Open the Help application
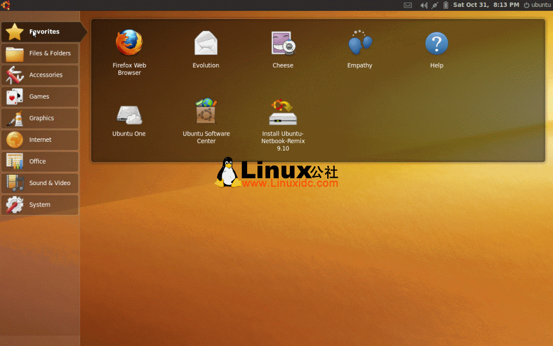 click(x=437, y=43)
